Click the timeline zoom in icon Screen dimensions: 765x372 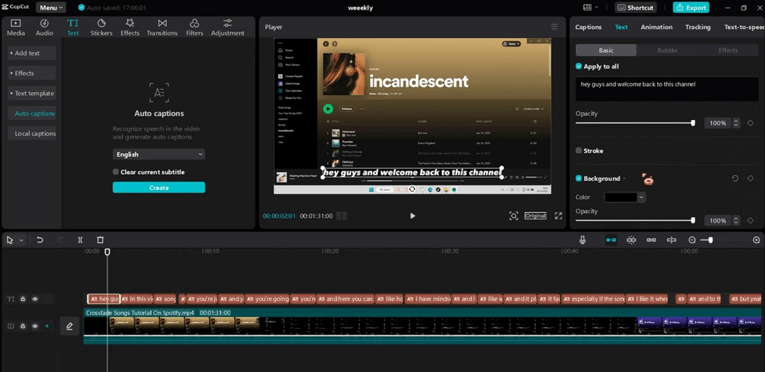(x=757, y=240)
